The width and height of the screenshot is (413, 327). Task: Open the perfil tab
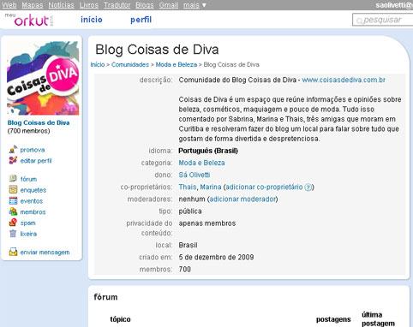tap(141, 20)
